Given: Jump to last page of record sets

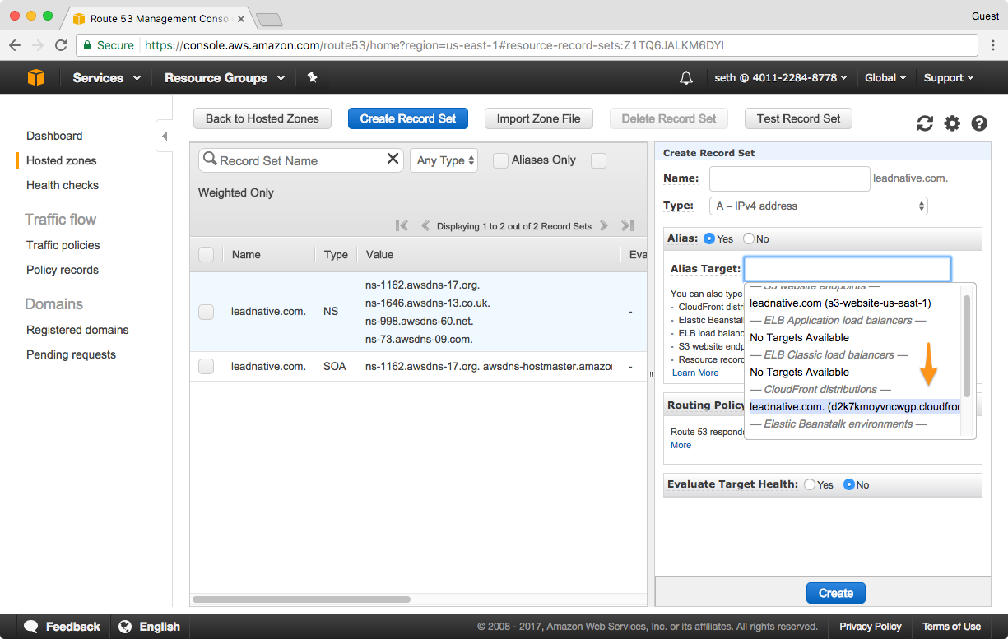Looking at the screenshot, I should pos(627,225).
